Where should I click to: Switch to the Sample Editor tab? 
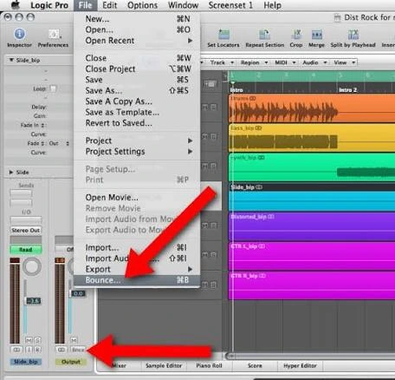tap(164, 365)
